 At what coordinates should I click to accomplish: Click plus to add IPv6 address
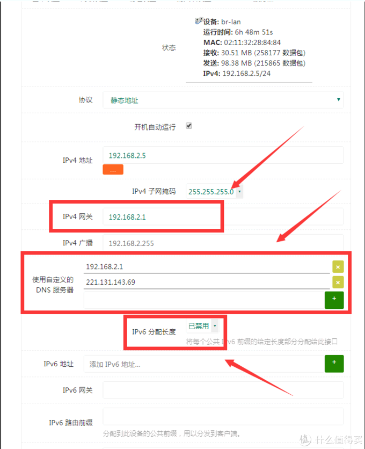pyautogui.click(x=334, y=364)
